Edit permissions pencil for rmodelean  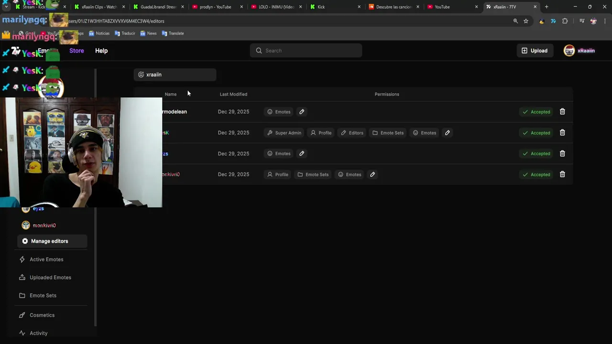[x=302, y=112]
